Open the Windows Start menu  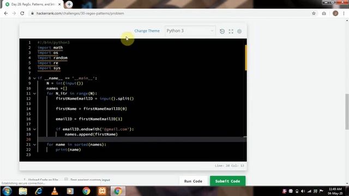pos(7,191)
